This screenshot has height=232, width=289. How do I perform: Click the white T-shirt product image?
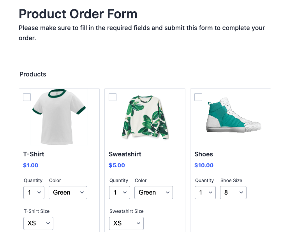(59, 117)
